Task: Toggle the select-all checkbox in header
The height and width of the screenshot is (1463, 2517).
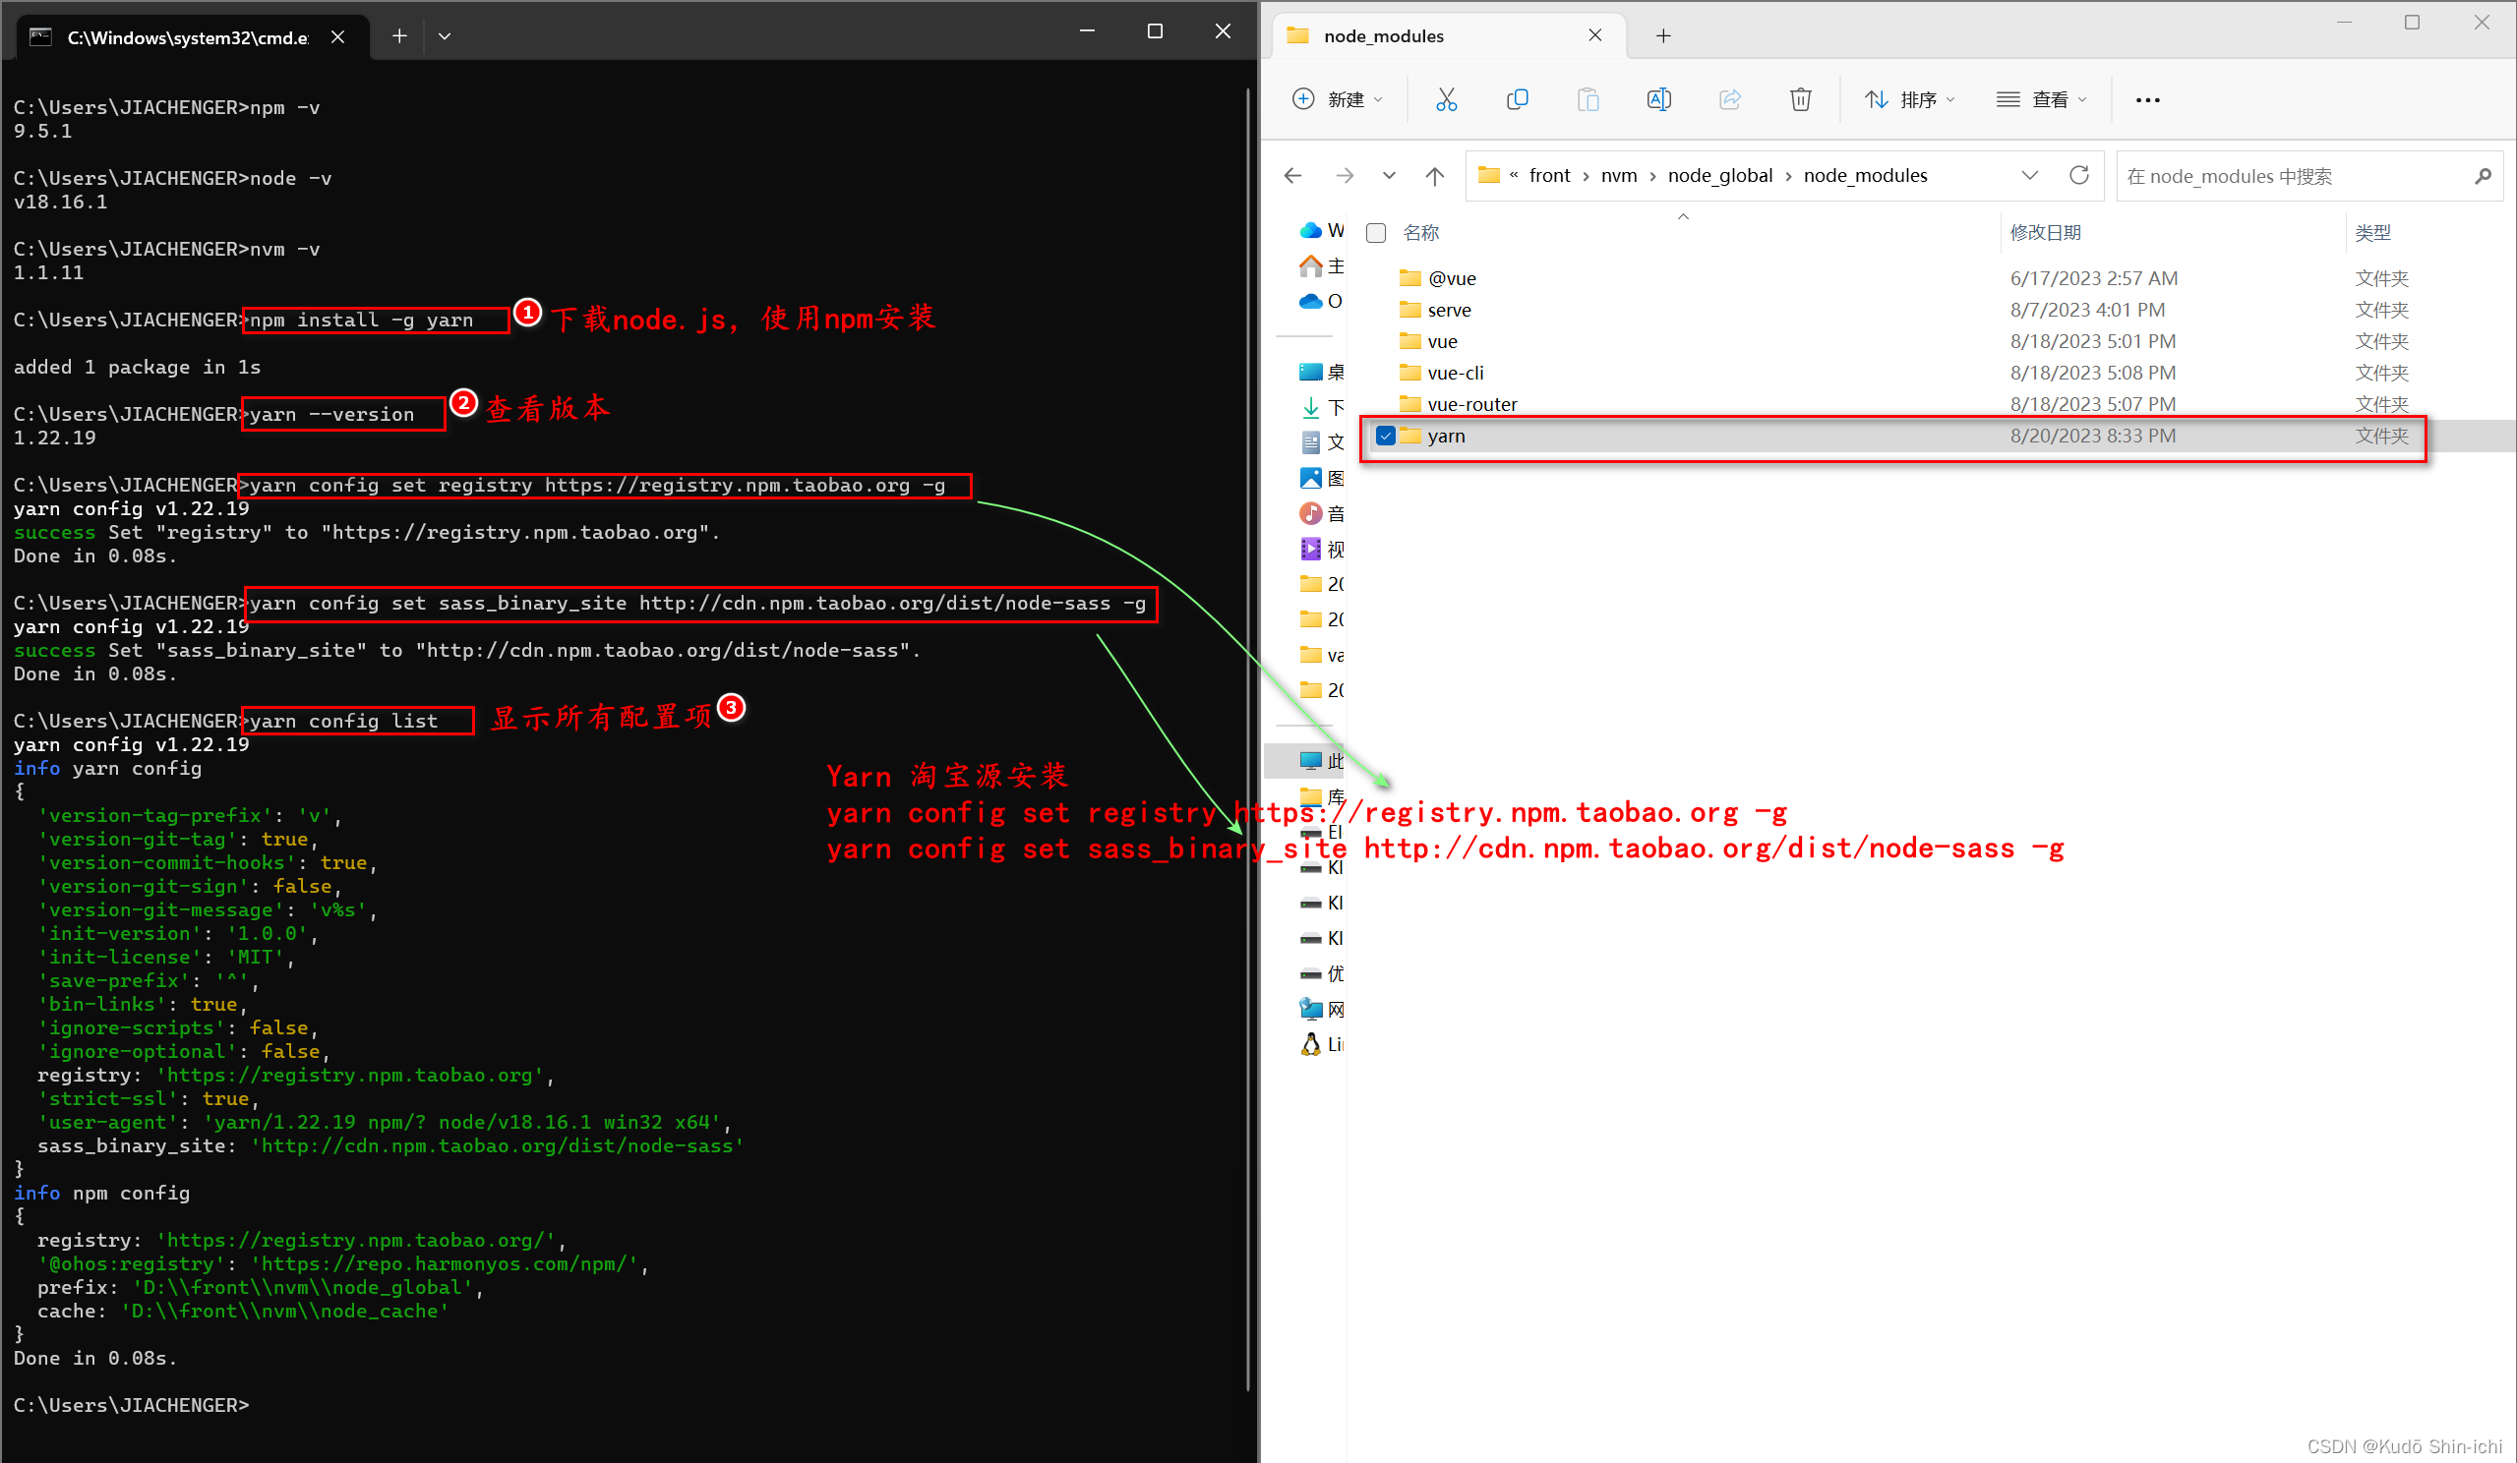Action: pos(1376,233)
